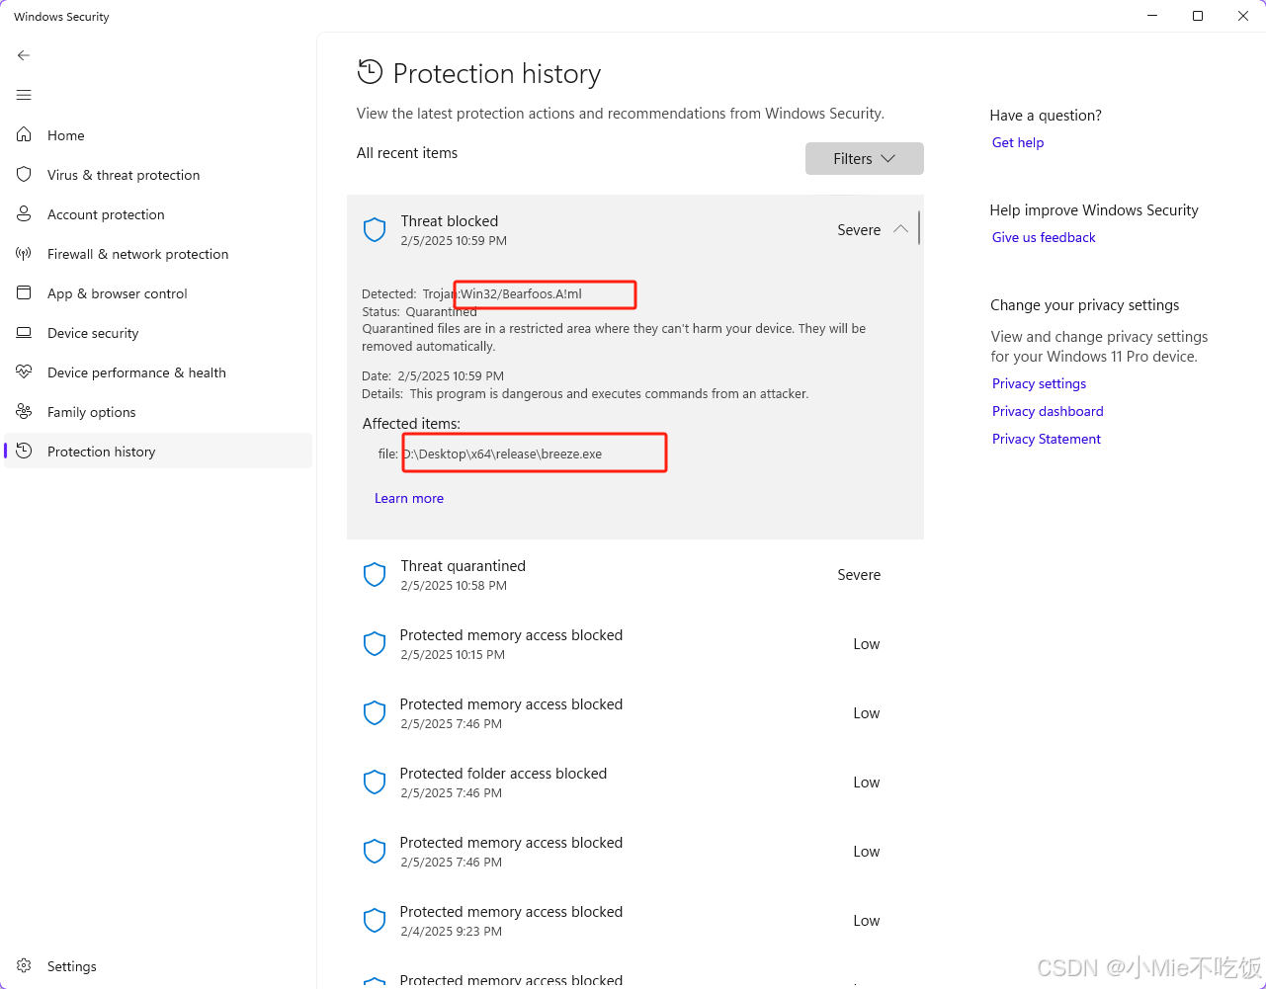The height and width of the screenshot is (989, 1266).
Task: Open App & browser control
Action: [x=158, y=293]
